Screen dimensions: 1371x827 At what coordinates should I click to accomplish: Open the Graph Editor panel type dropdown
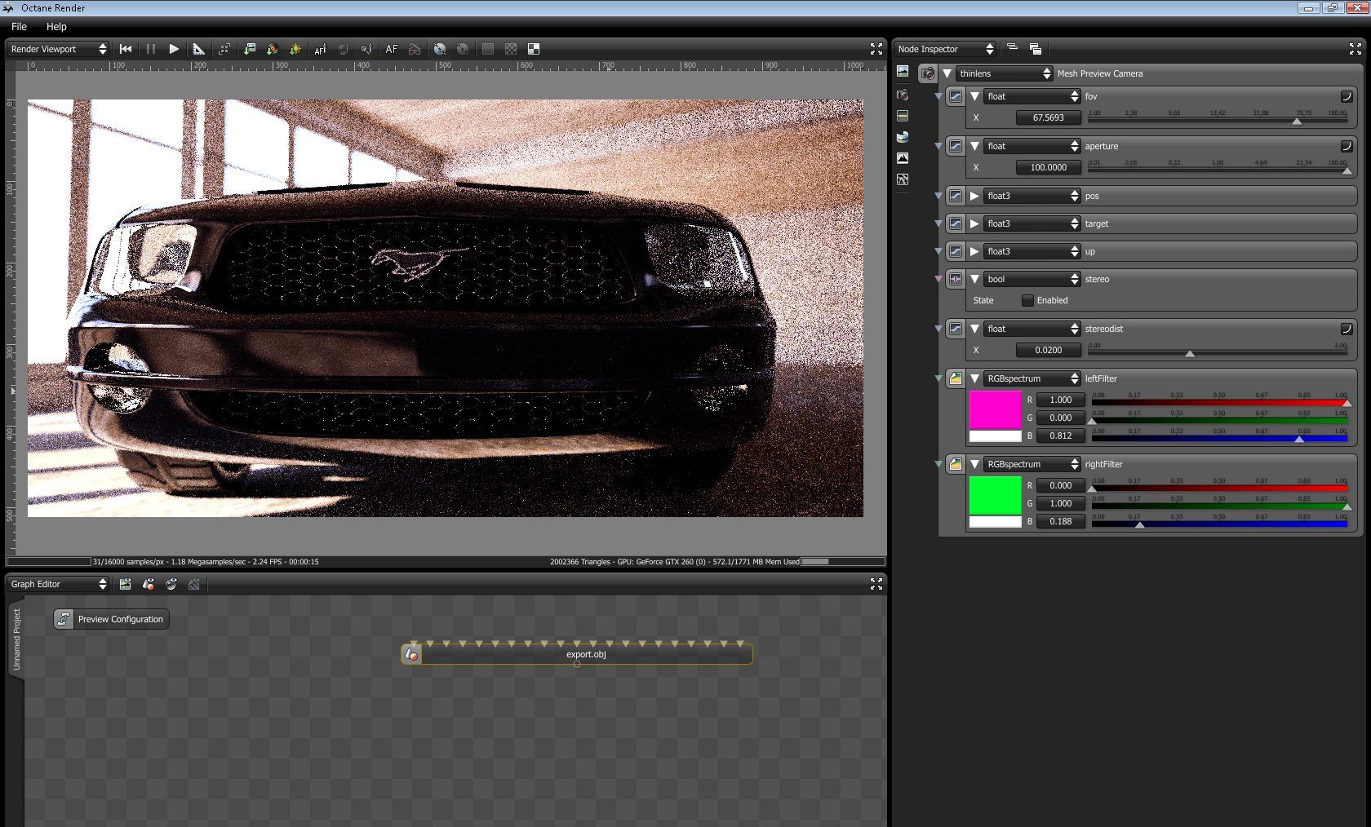coord(58,584)
